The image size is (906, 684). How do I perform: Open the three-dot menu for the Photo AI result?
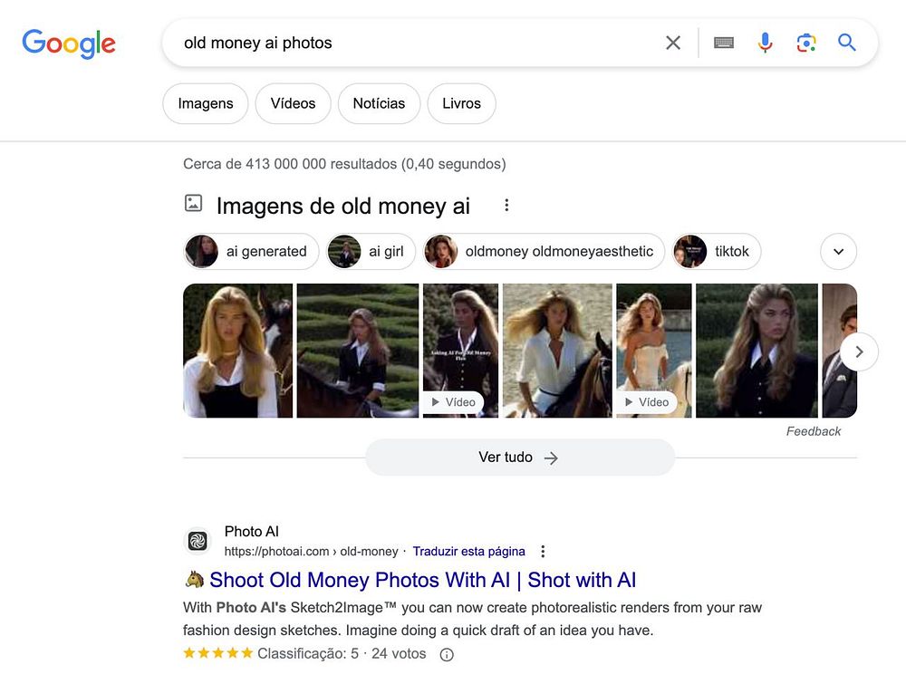[543, 551]
